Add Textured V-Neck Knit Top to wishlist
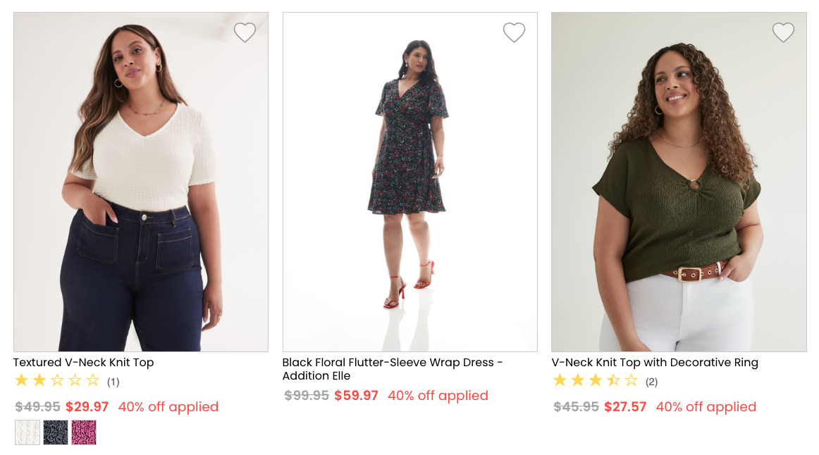 pyautogui.click(x=245, y=32)
